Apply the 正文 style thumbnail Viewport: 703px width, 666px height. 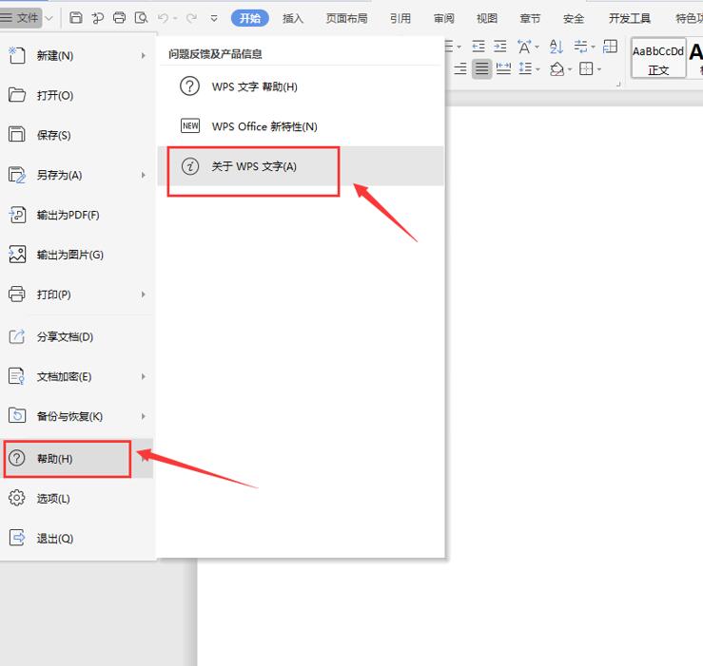pyautogui.click(x=658, y=58)
